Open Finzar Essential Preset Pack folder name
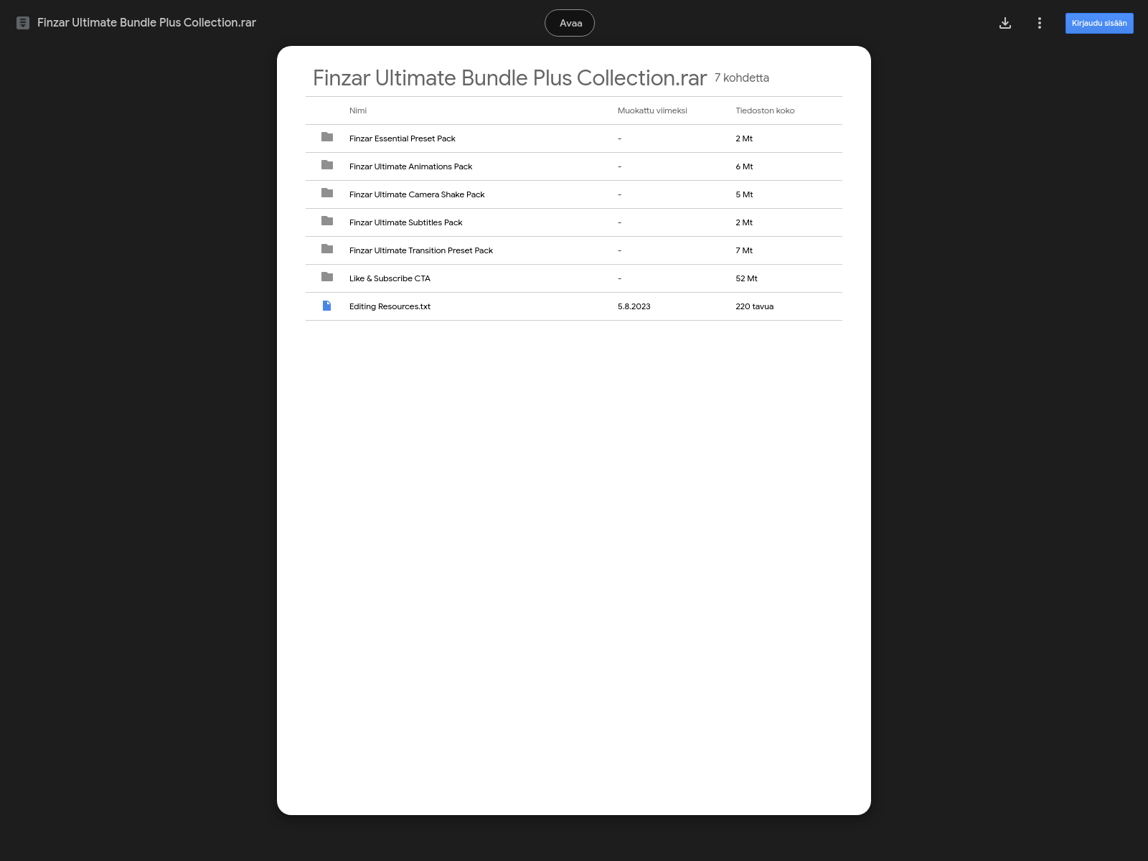 click(x=403, y=138)
